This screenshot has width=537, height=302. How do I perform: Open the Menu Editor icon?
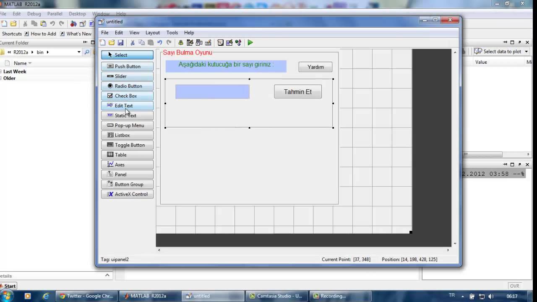tap(190, 42)
